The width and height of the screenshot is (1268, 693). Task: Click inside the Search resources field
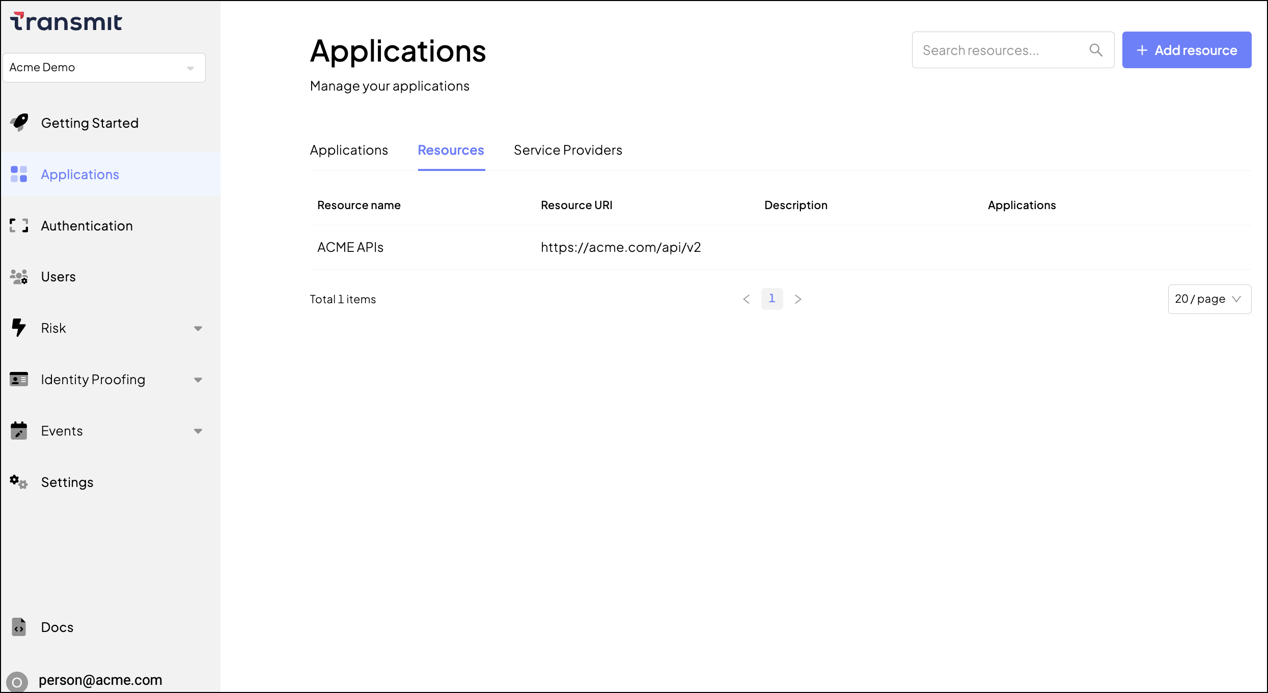point(998,50)
